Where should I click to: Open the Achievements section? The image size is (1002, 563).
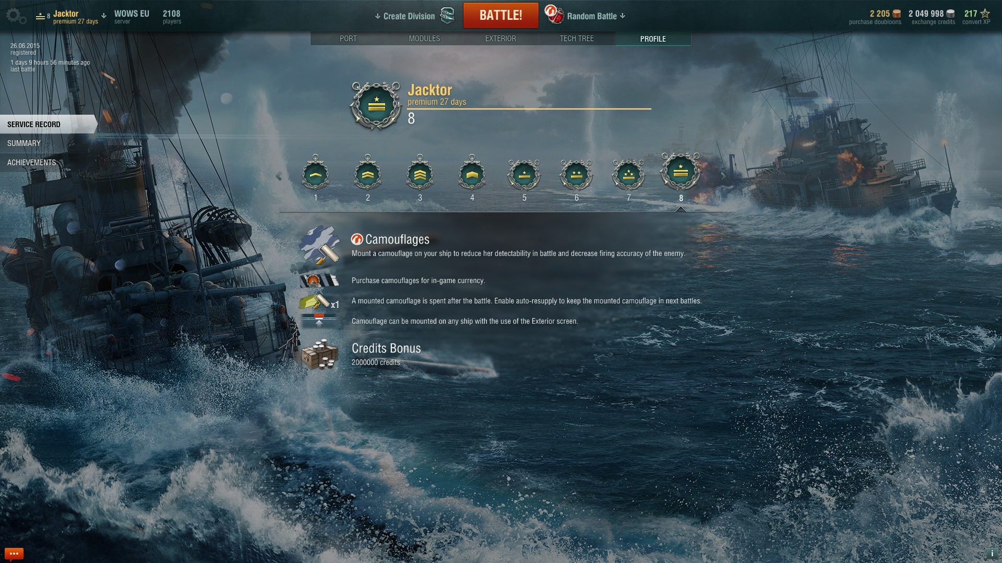click(31, 163)
